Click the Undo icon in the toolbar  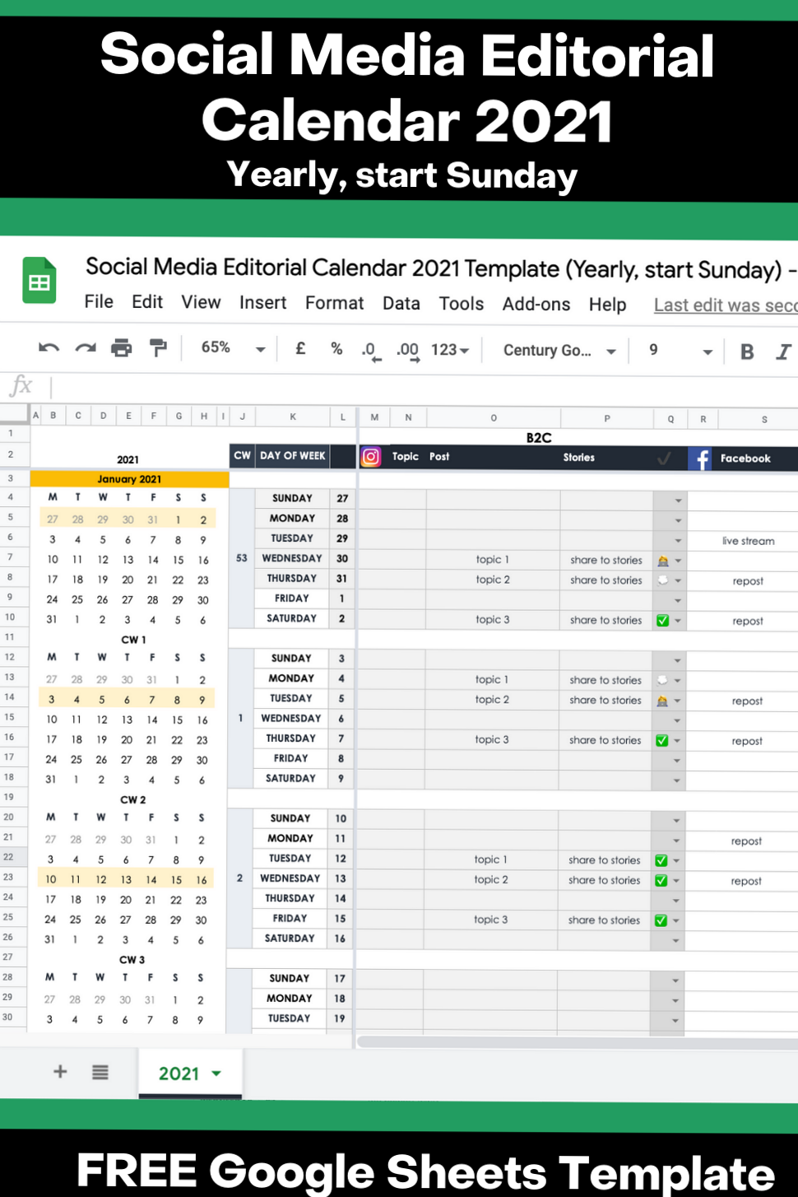(48, 348)
